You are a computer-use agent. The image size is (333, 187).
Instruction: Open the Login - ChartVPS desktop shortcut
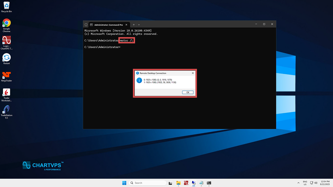7,42
